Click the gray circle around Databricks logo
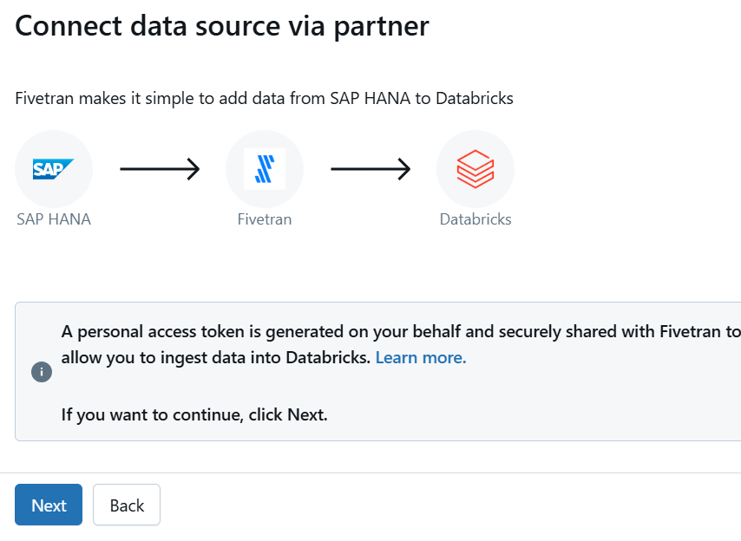The width and height of the screenshot is (741, 541). click(x=475, y=169)
